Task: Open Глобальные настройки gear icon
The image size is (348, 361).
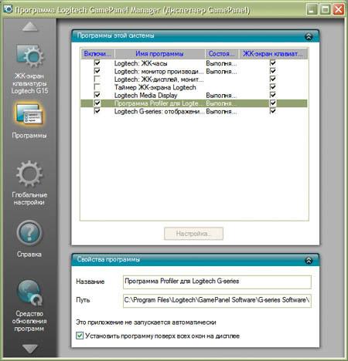Action: 29,174
